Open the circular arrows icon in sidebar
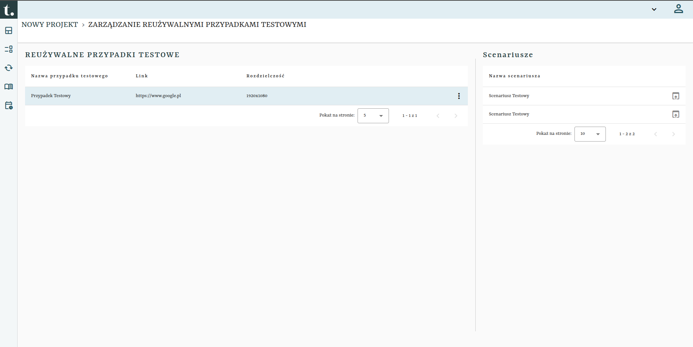The width and height of the screenshot is (693, 347). 9,68
